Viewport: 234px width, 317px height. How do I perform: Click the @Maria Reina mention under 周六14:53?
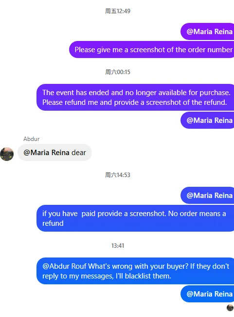pyautogui.click(x=207, y=195)
